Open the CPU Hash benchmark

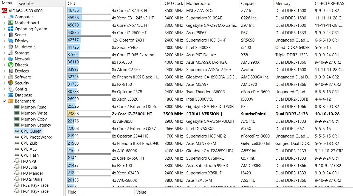click(x=30, y=155)
